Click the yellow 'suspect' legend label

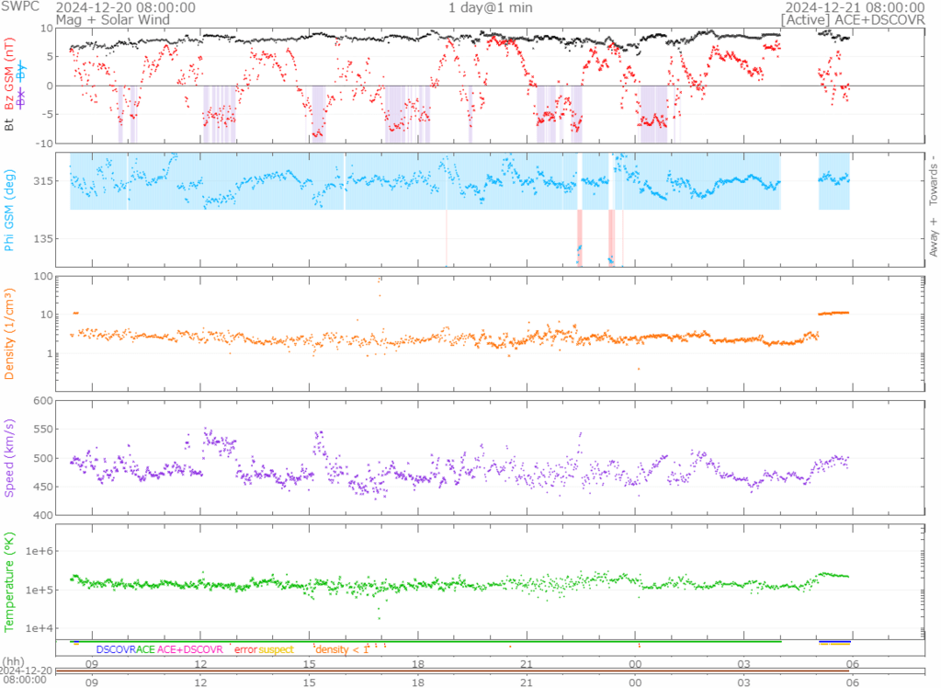276,650
